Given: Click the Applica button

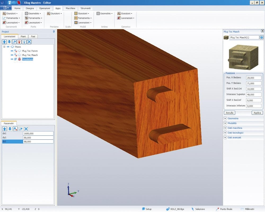Looking at the screenshot, I should (257, 113).
